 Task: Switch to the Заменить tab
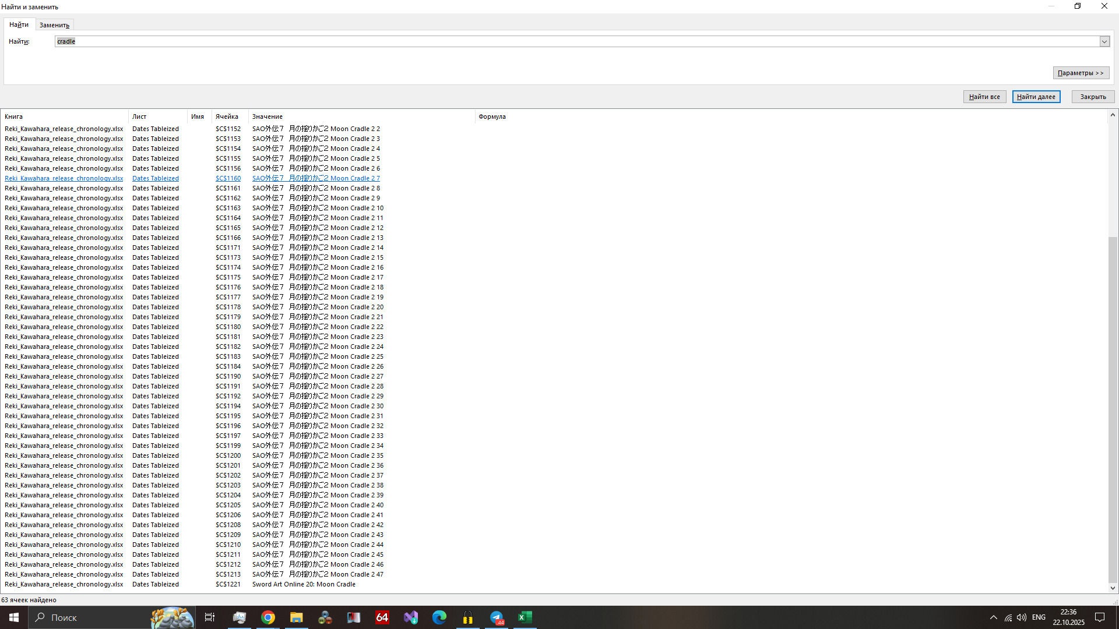[x=54, y=25]
